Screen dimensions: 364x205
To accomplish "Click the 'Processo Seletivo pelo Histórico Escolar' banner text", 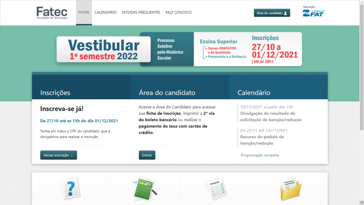I will pos(170,49).
